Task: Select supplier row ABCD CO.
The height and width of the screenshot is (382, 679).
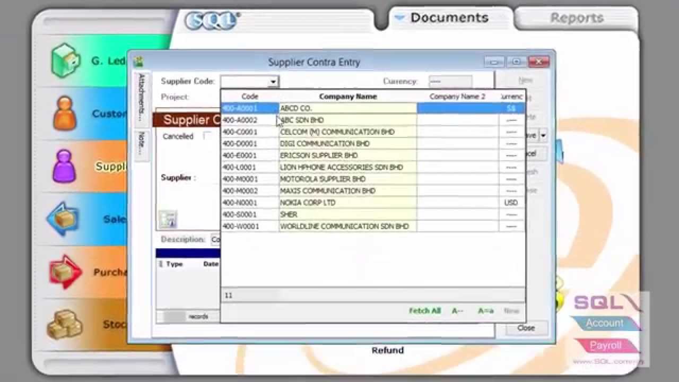Action: (373, 108)
